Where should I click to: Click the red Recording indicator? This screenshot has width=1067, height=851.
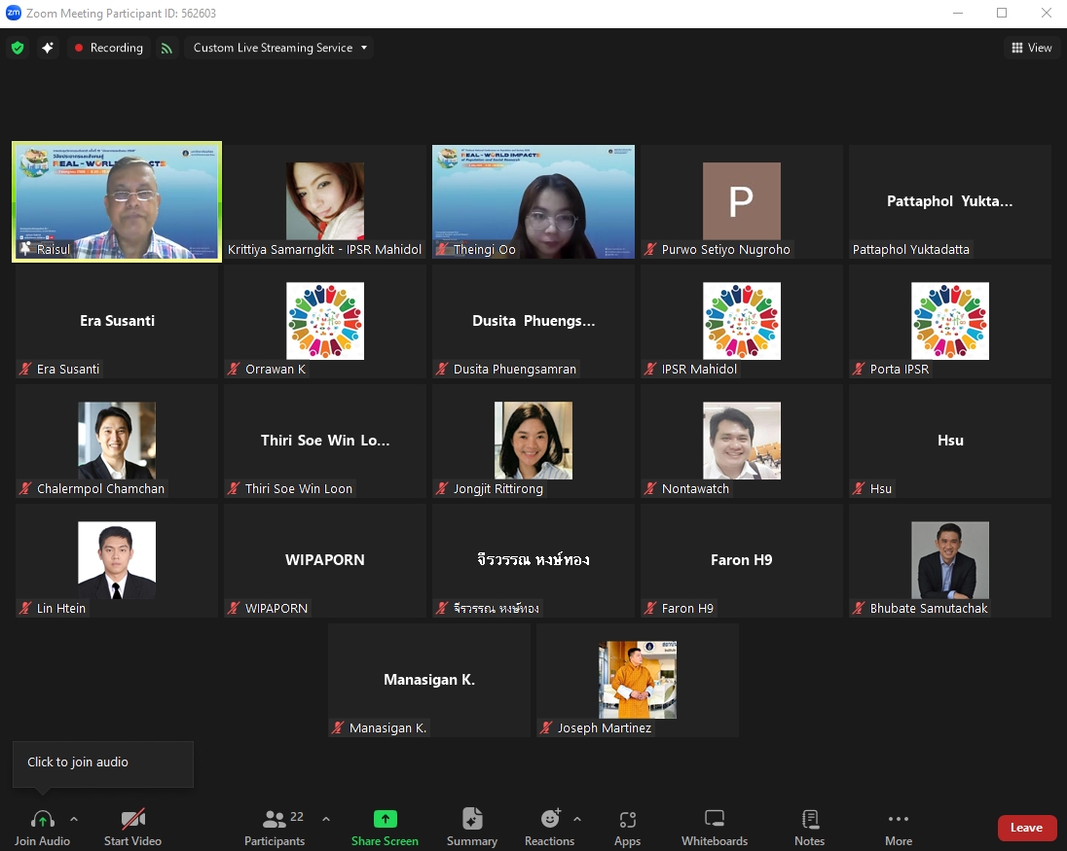[109, 48]
